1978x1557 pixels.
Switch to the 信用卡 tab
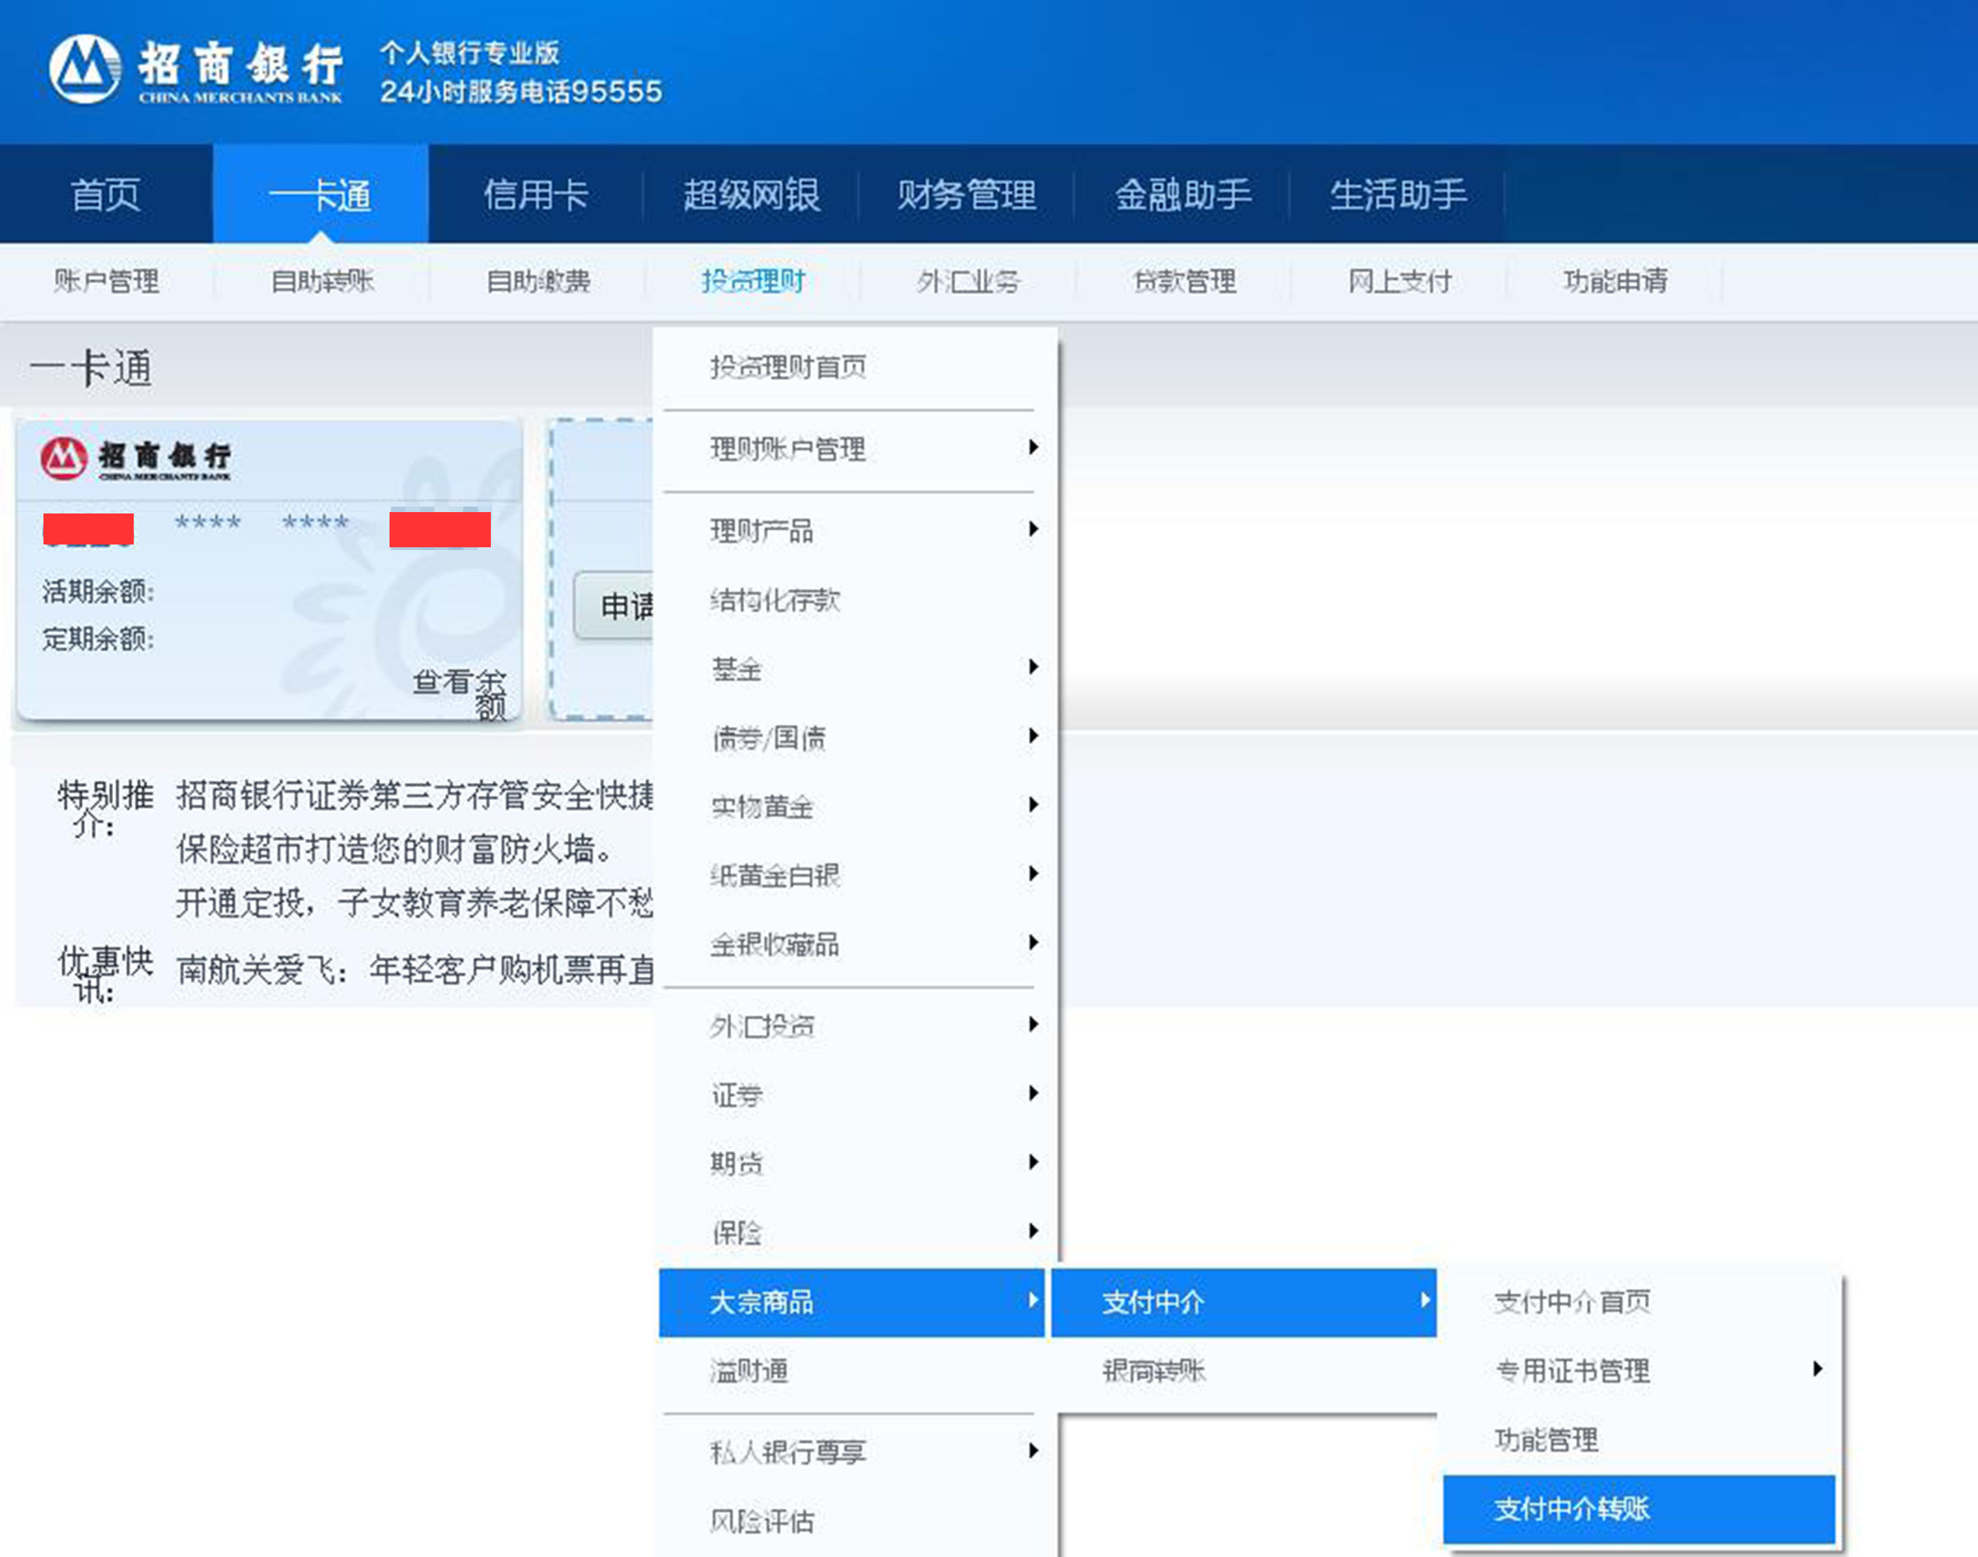coord(536,195)
